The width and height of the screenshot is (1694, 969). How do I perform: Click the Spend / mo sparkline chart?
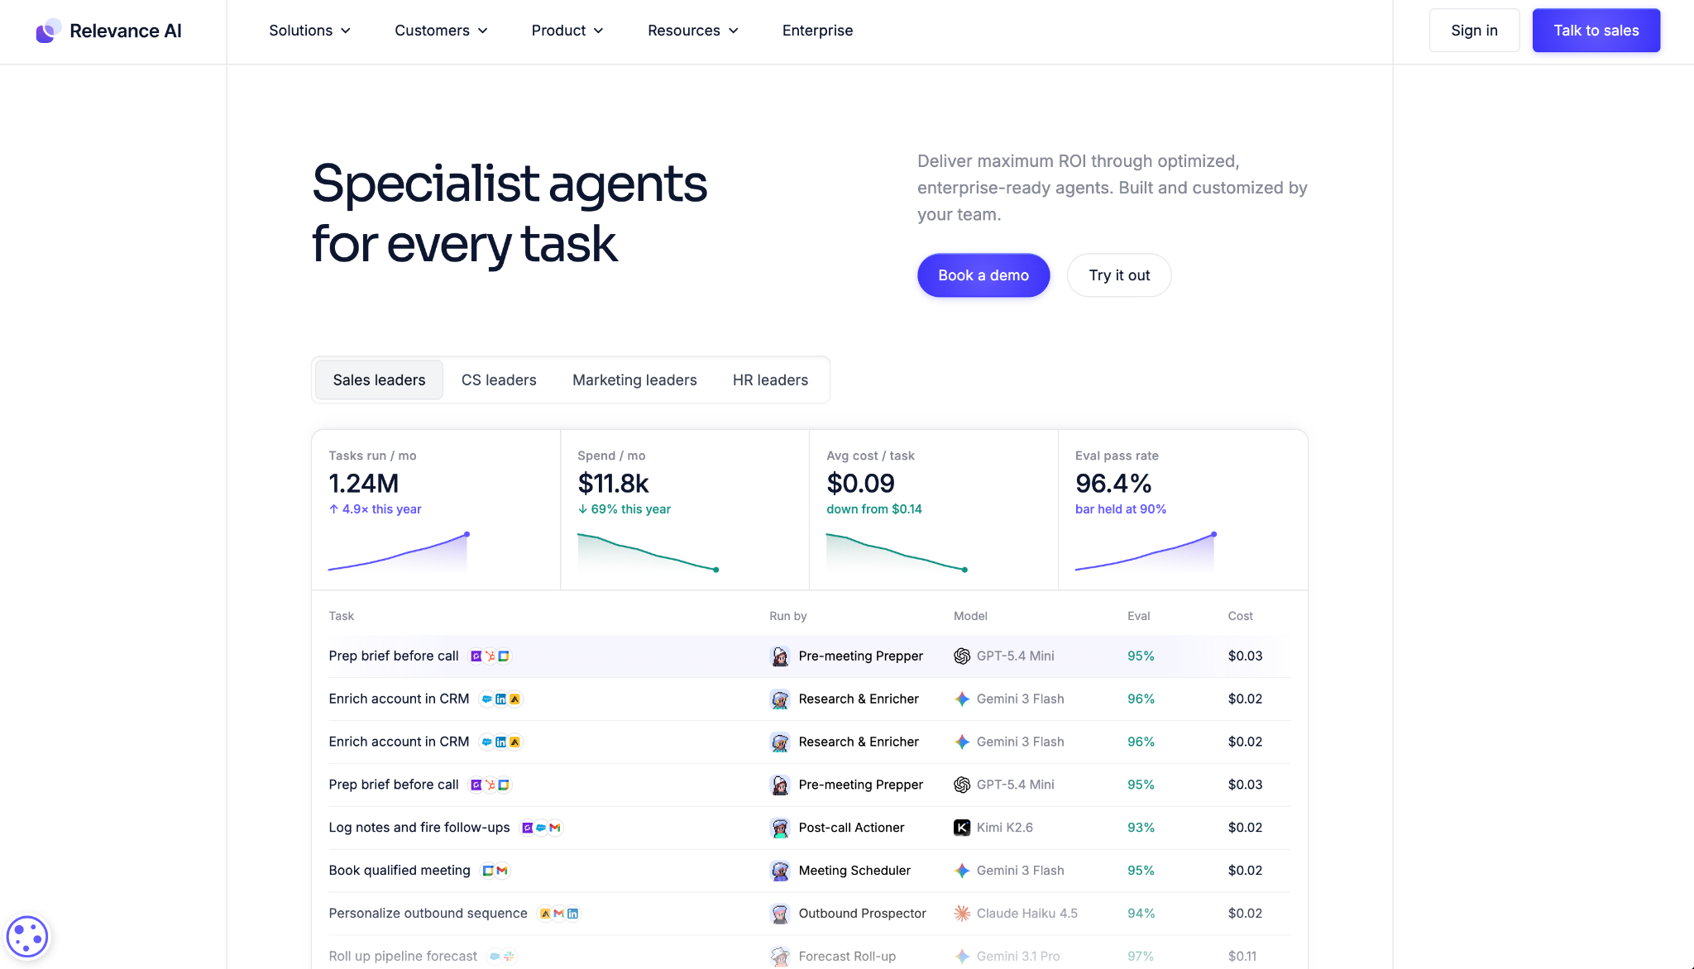tap(648, 551)
